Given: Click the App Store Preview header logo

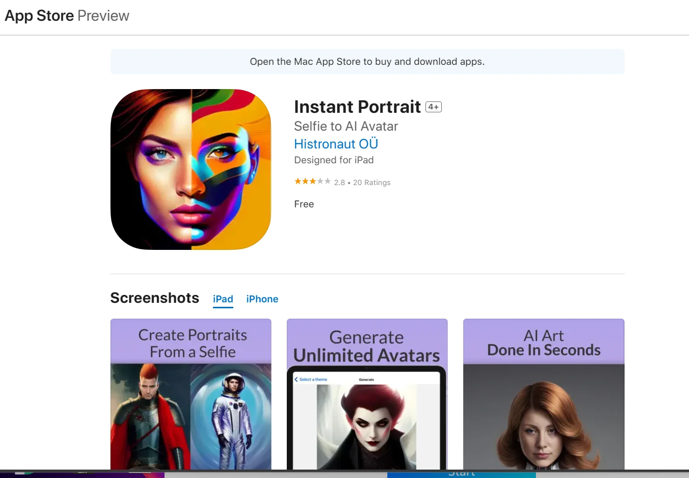Looking at the screenshot, I should pos(67,16).
